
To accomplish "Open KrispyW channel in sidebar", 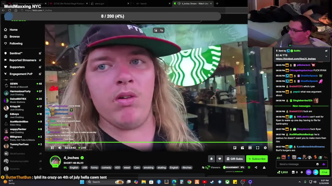I will point(23,108).
